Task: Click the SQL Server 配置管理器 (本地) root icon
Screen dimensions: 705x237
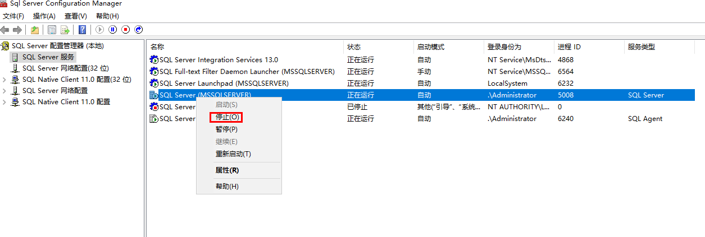Action: click(6, 45)
